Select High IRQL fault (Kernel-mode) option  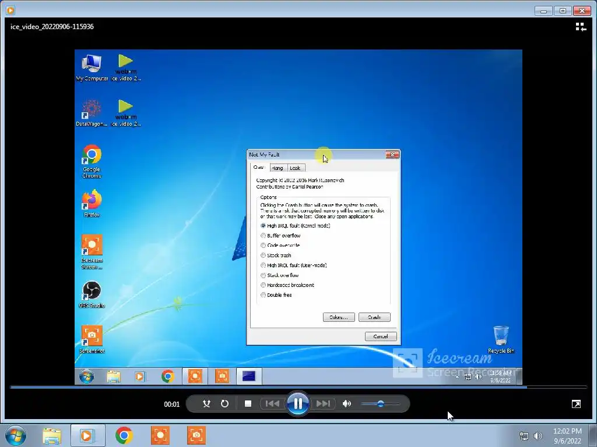[x=295, y=225]
